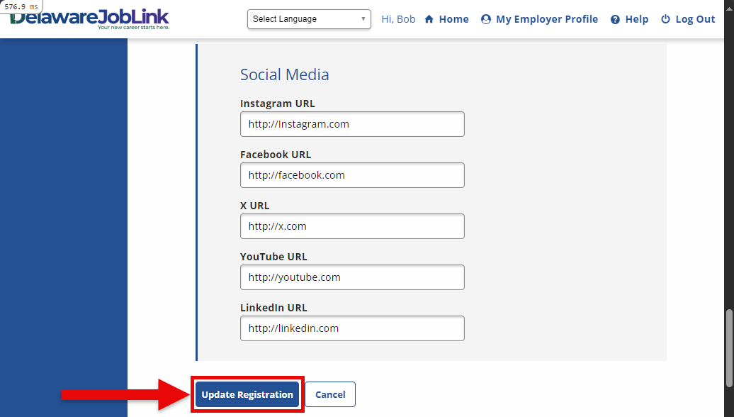The height and width of the screenshot is (417, 734).
Task: Click the Hi, Bob greeting
Action: coord(398,20)
